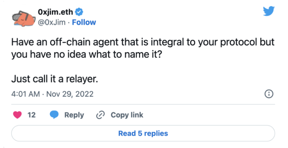Open the 0xjim.eth profile avatar image

[23, 18]
